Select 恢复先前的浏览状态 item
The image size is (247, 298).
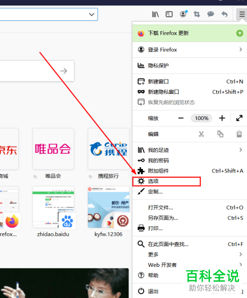coord(190,102)
